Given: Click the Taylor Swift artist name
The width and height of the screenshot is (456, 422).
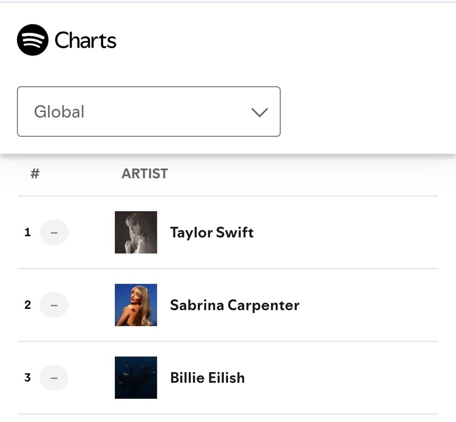Looking at the screenshot, I should 212,233.
